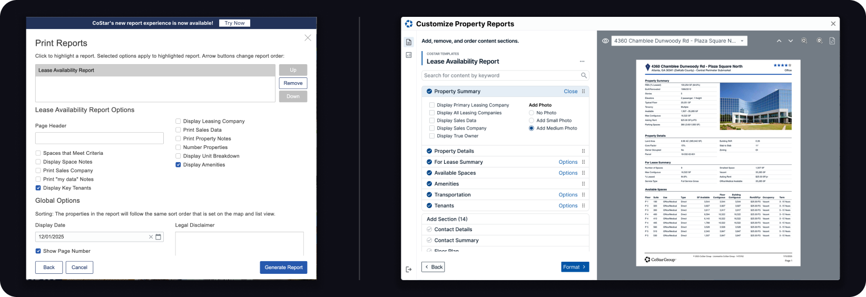Viewport: 866px width, 297px height.
Task: Open the calendar picker for Display Date
Action: tap(158, 237)
